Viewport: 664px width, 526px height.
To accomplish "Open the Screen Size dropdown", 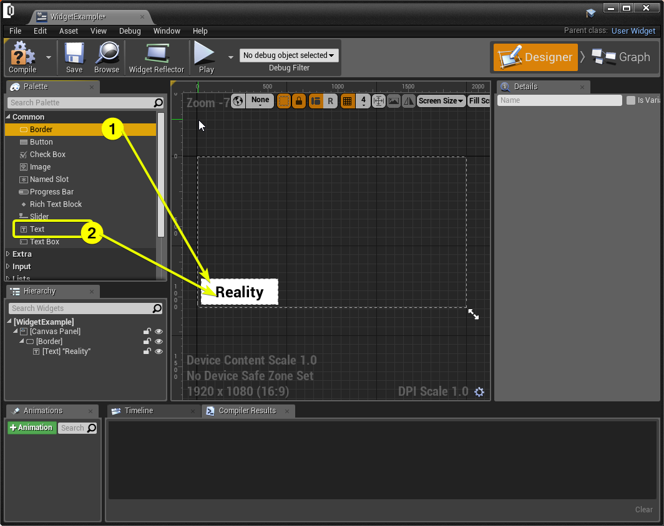I will [x=441, y=101].
